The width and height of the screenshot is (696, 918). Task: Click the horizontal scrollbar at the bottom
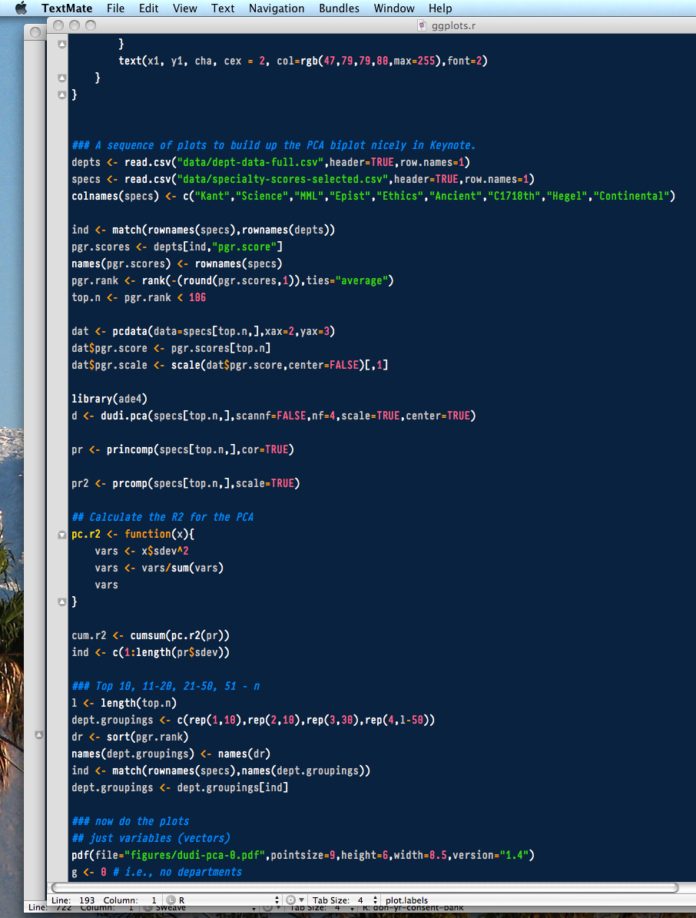click(346, 885)
